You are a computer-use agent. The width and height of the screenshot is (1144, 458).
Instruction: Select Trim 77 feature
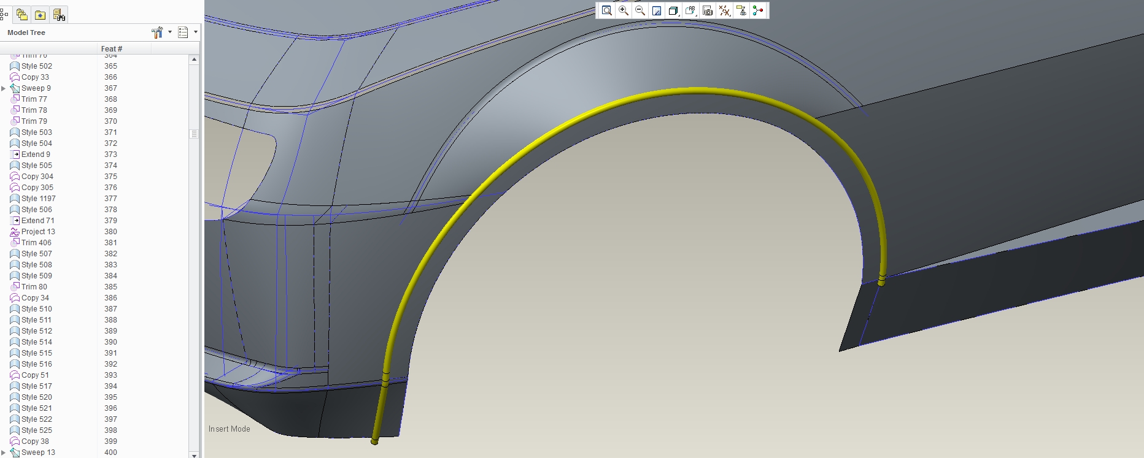(34, 99)
